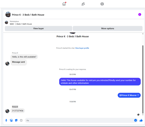The width and height of the screenshot is (145, 127).
Task: Send a thumbs-up like
Action: [x=141, y=120]
